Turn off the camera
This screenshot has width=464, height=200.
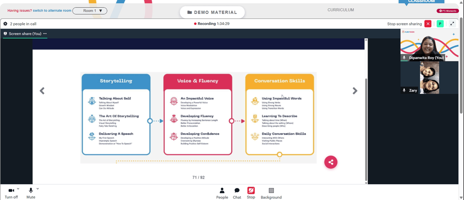pos(11,193)
